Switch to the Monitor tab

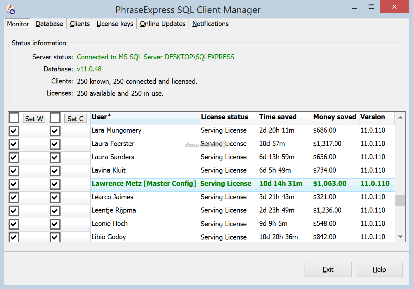click(18, 24)
